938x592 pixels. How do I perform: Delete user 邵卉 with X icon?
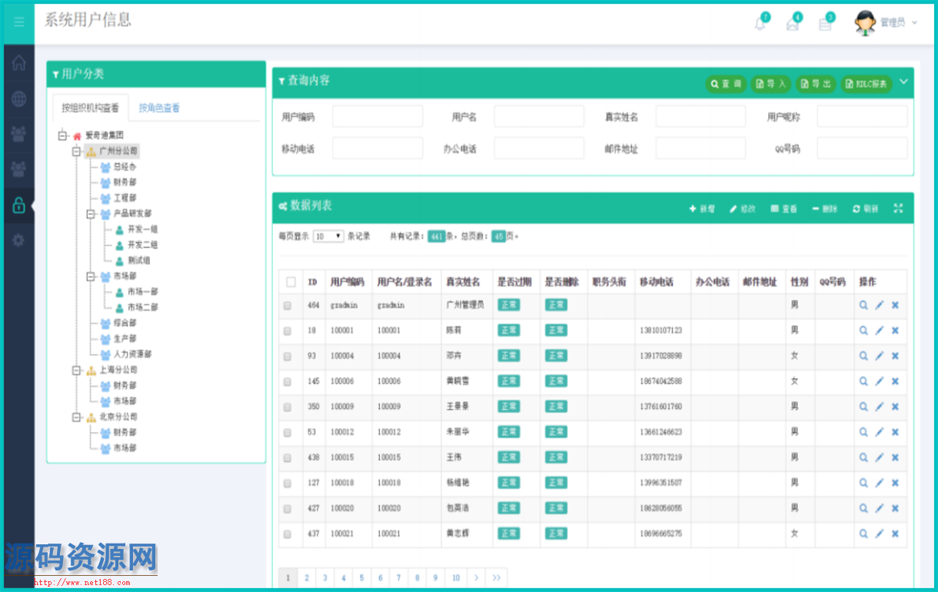pos(895,356)
